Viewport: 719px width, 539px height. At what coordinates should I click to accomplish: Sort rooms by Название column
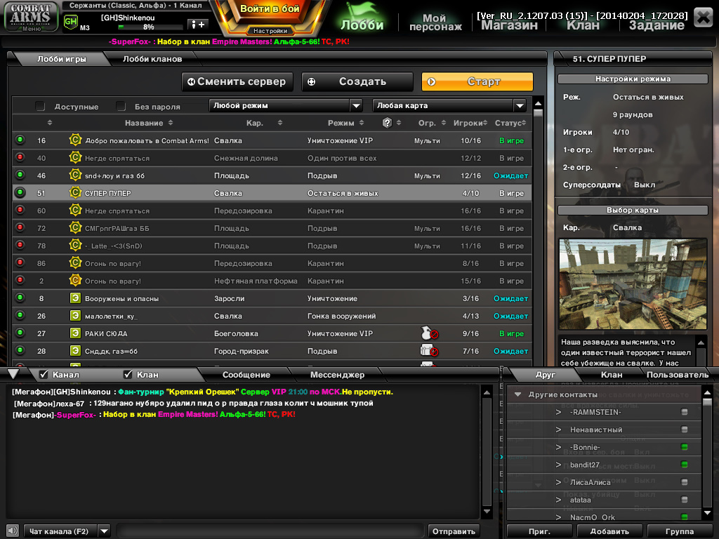149,123
